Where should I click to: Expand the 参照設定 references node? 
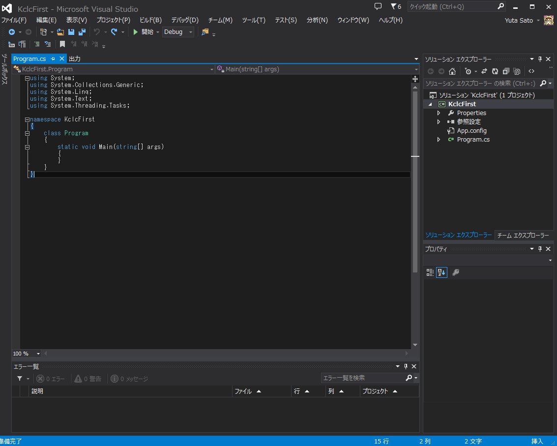pos(439,122)
